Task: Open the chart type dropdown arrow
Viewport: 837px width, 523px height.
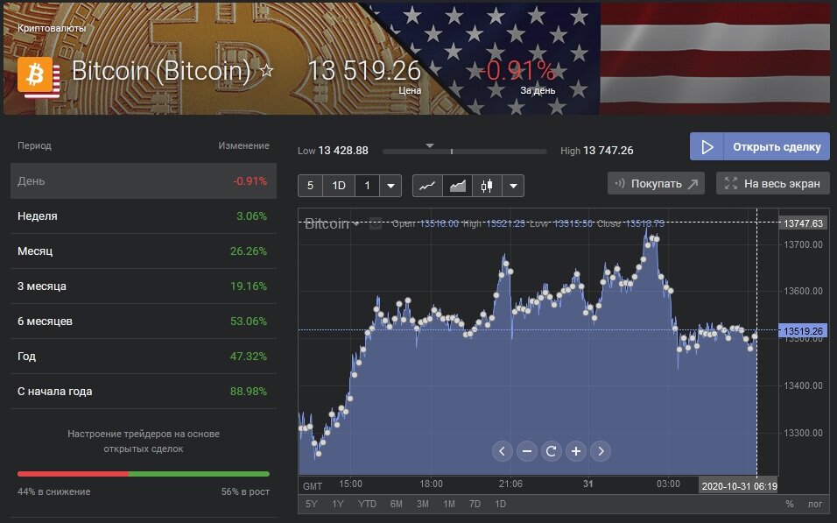Action: (513, 186)
